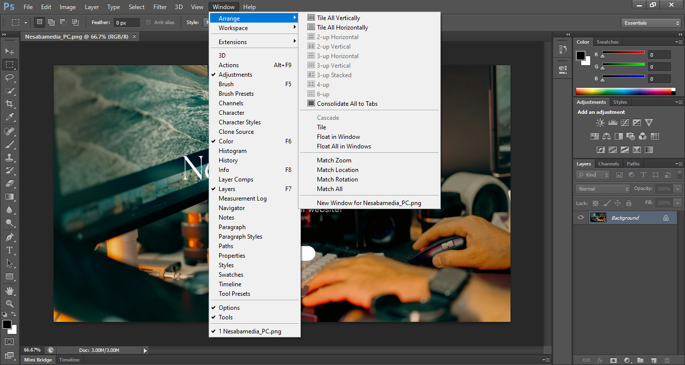
Task: Select the Eyedropper tool
Action: coord(10,117)
